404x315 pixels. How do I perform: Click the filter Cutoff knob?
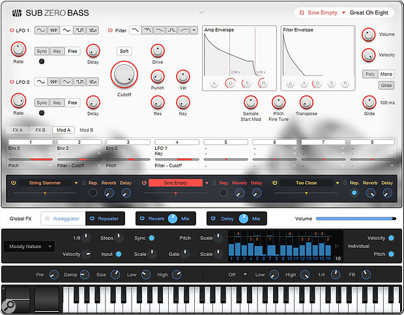124,75
